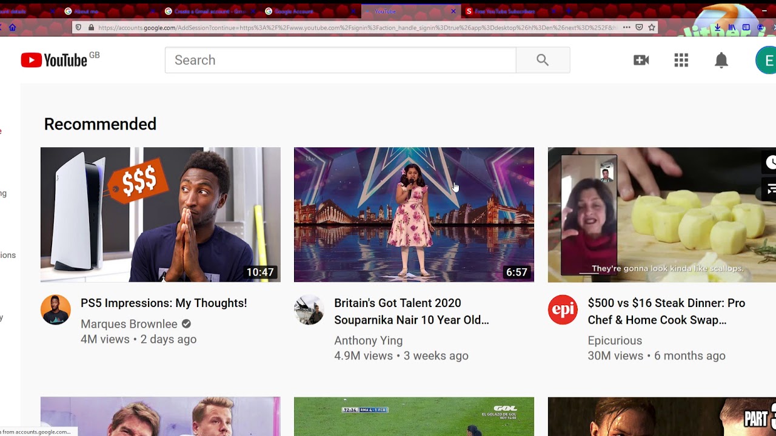
Task: Open the Britain's Got Talent video thumbnail
Action: coord(414,214)
